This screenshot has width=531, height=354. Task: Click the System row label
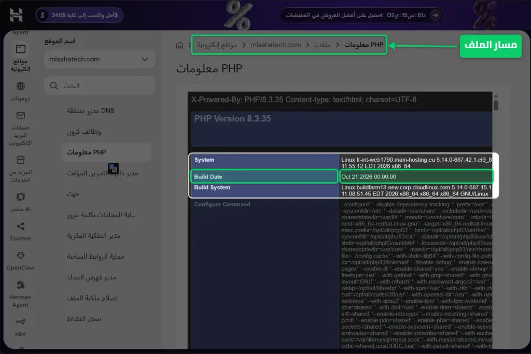pyautogui.click(x=204, y=160)
